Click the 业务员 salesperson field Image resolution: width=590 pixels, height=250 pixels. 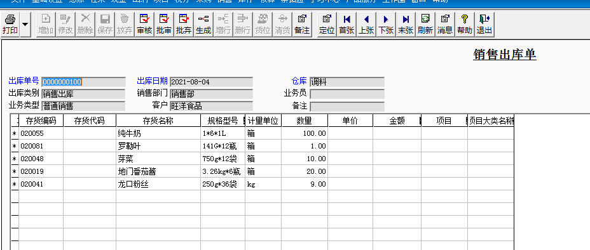tap(347, 94)
